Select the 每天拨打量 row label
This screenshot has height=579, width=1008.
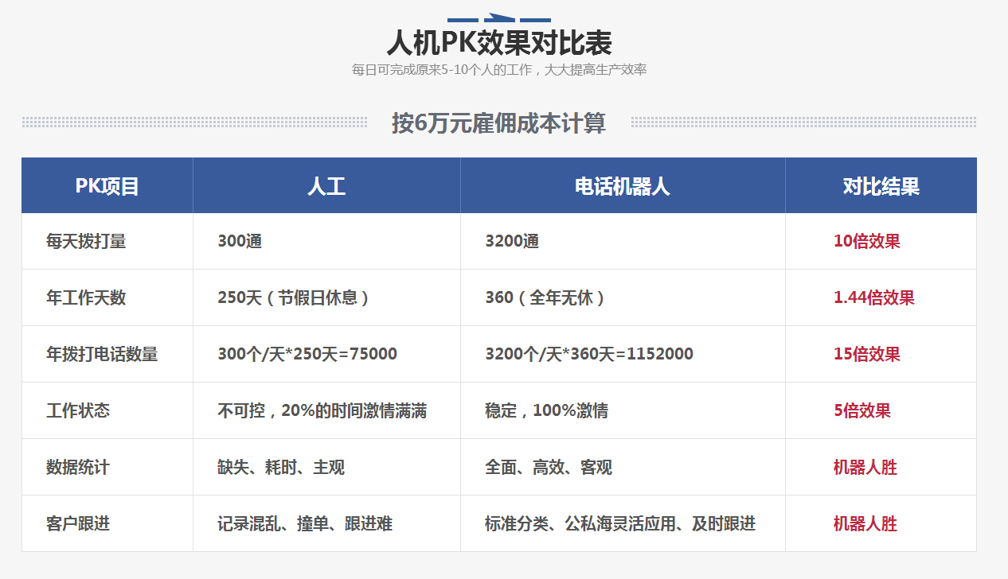pyautogui.click(x=86, y=242)
